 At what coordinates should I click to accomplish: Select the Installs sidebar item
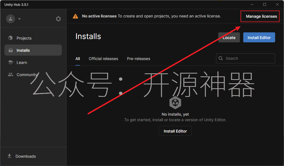pos(33,50)
